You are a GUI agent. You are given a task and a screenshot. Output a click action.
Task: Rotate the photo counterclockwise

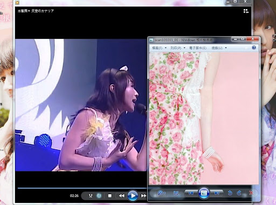pyautogui.click(x=230, y=193)
